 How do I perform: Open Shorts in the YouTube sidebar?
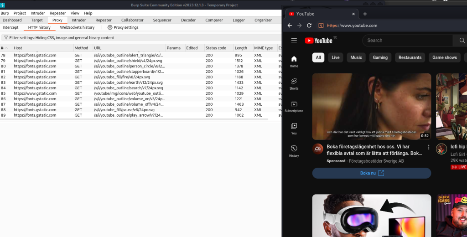(294, 83)
